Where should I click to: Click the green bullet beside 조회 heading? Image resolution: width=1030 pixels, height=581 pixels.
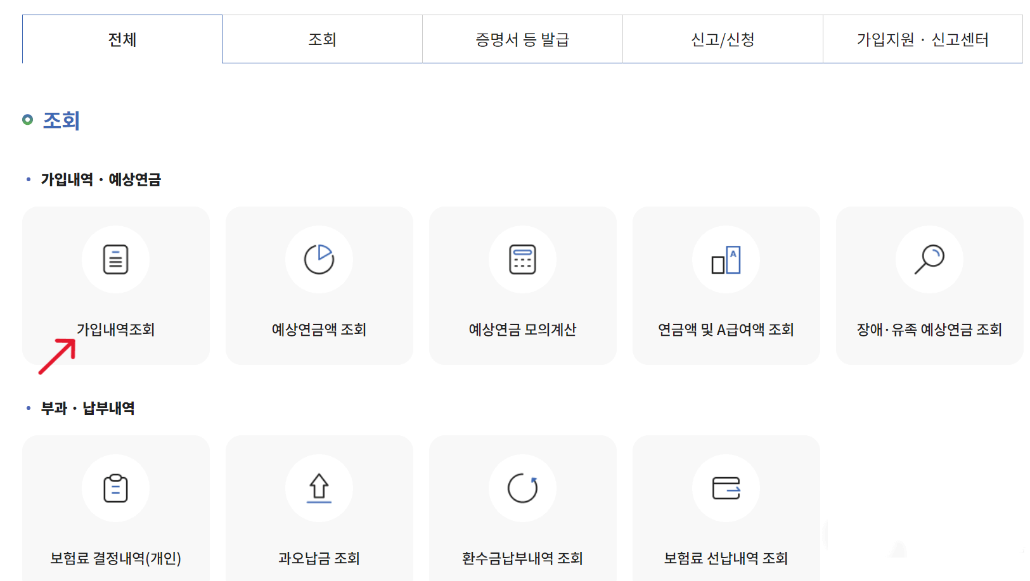coord(28,119)
